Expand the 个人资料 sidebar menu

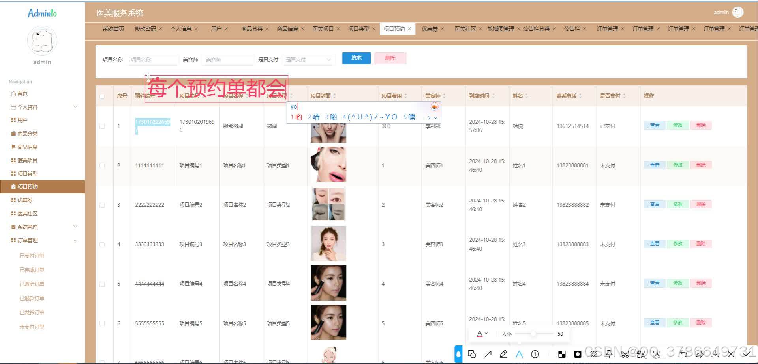(x=42, y=107)
